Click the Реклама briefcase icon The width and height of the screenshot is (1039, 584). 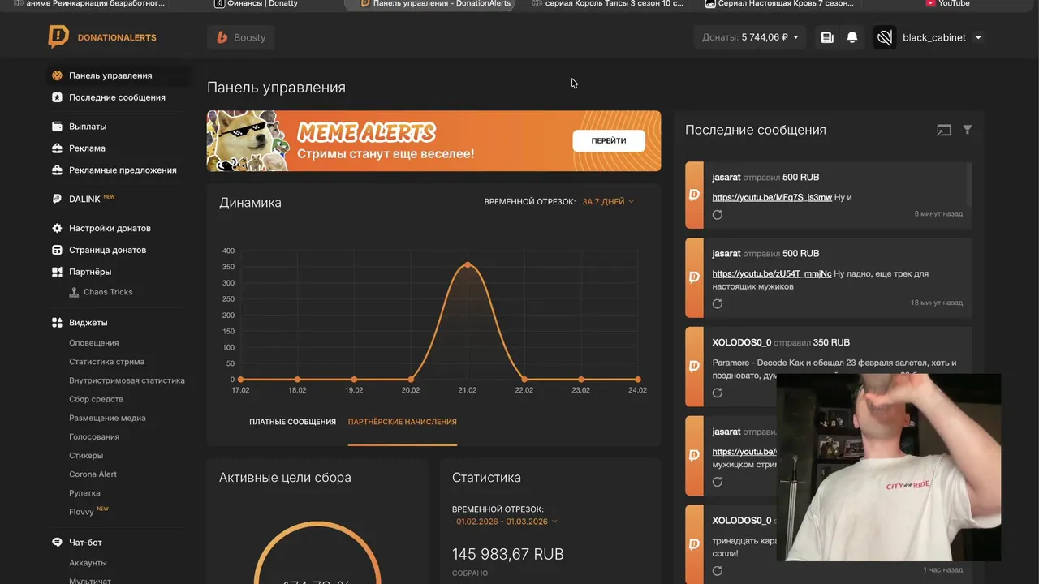[57, 148]
